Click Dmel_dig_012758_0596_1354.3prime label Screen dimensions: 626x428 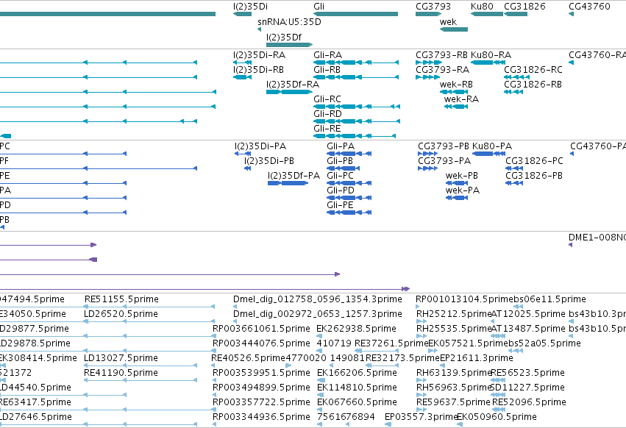[x=317, y=299]
